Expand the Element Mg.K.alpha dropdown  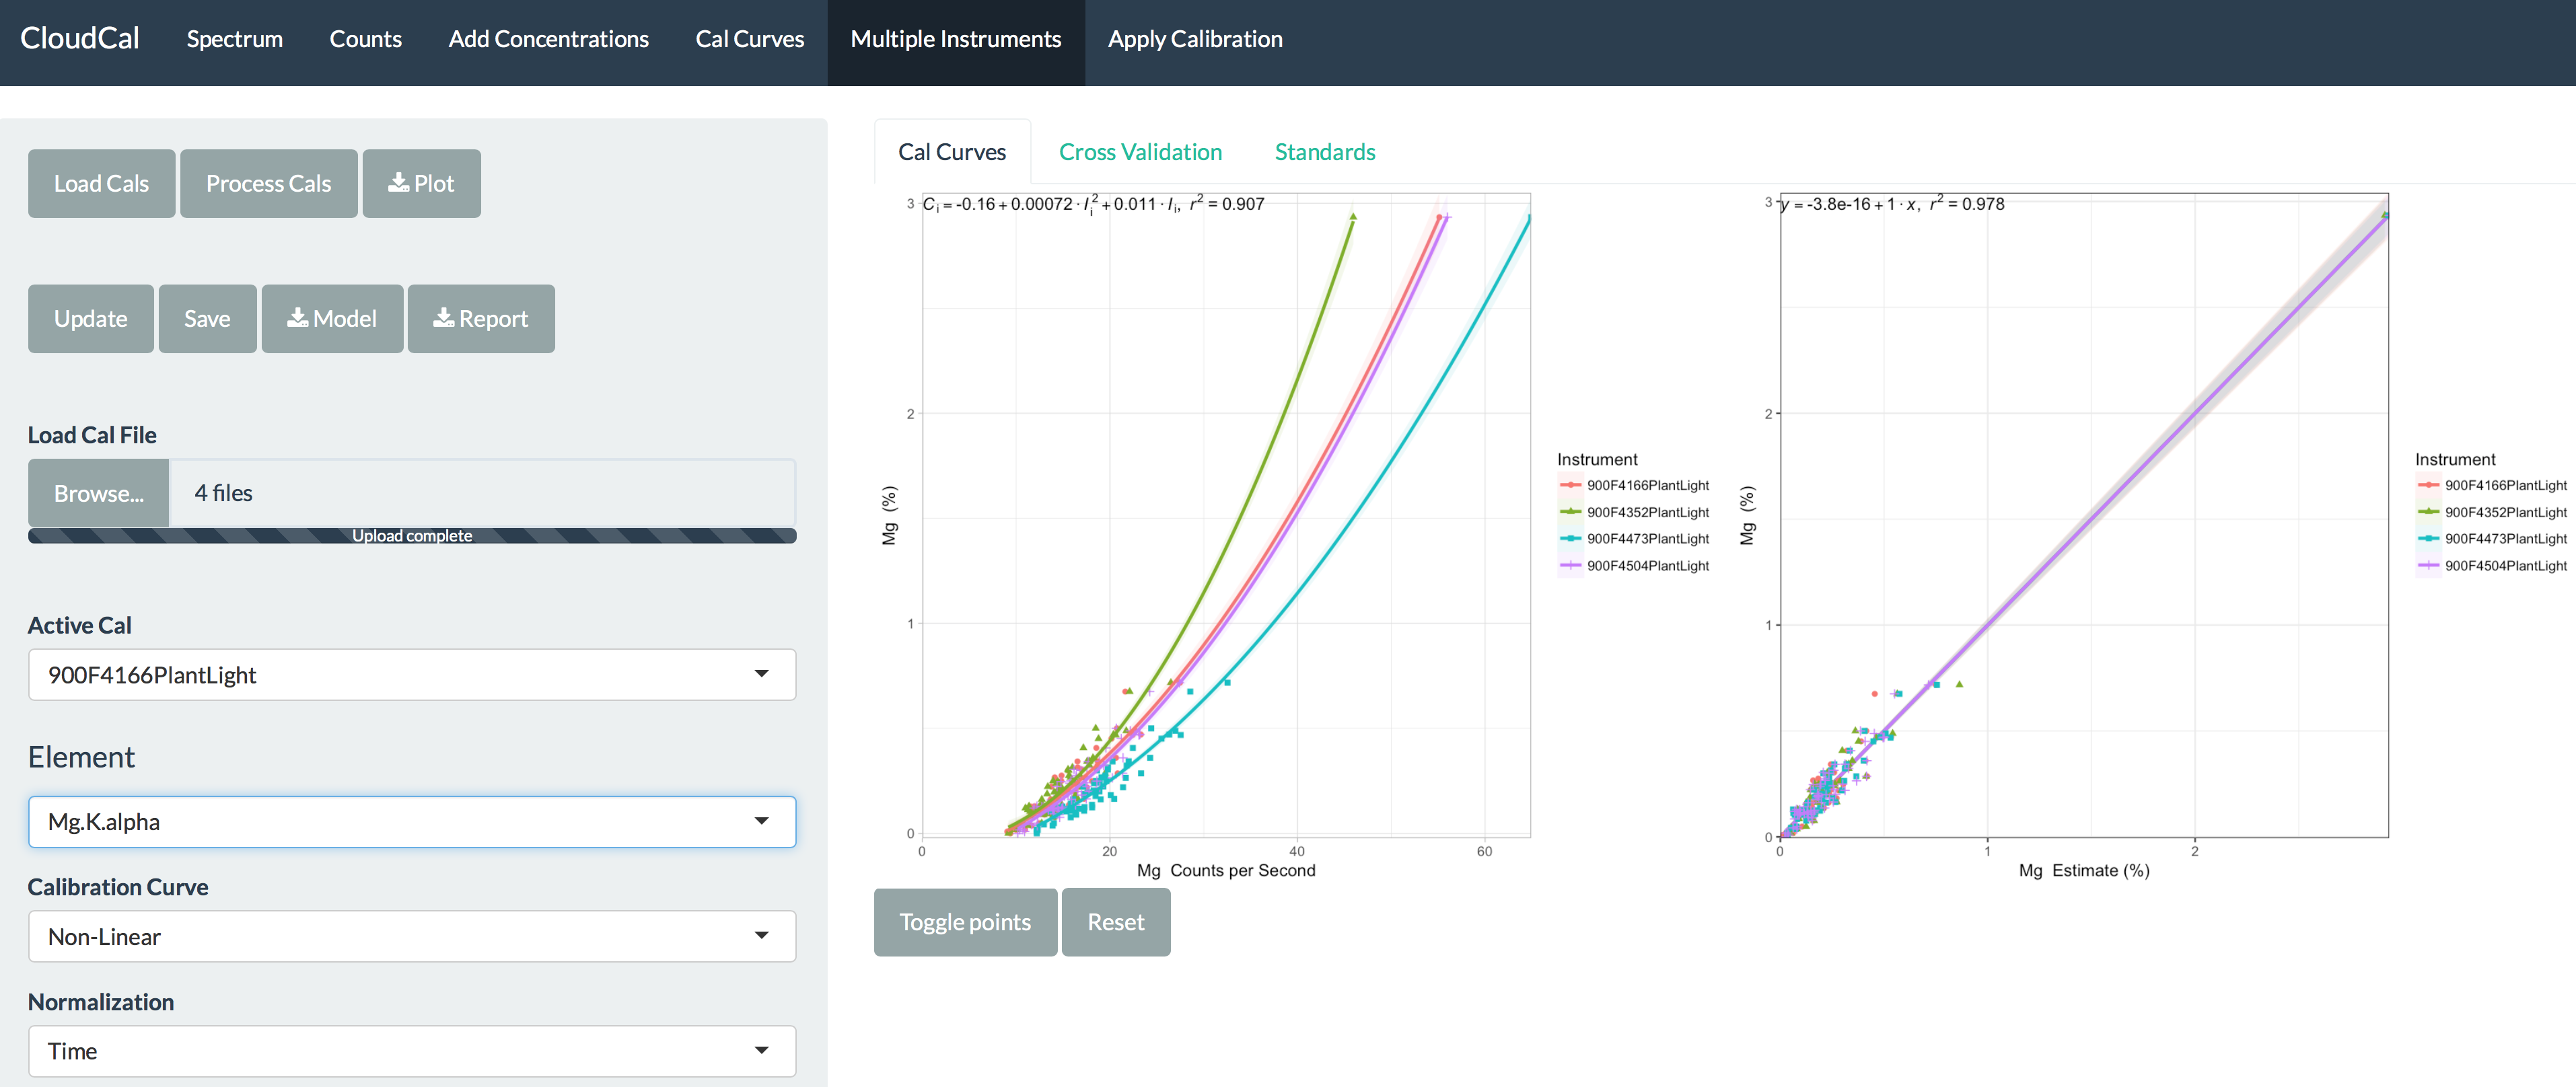point(412,822)
